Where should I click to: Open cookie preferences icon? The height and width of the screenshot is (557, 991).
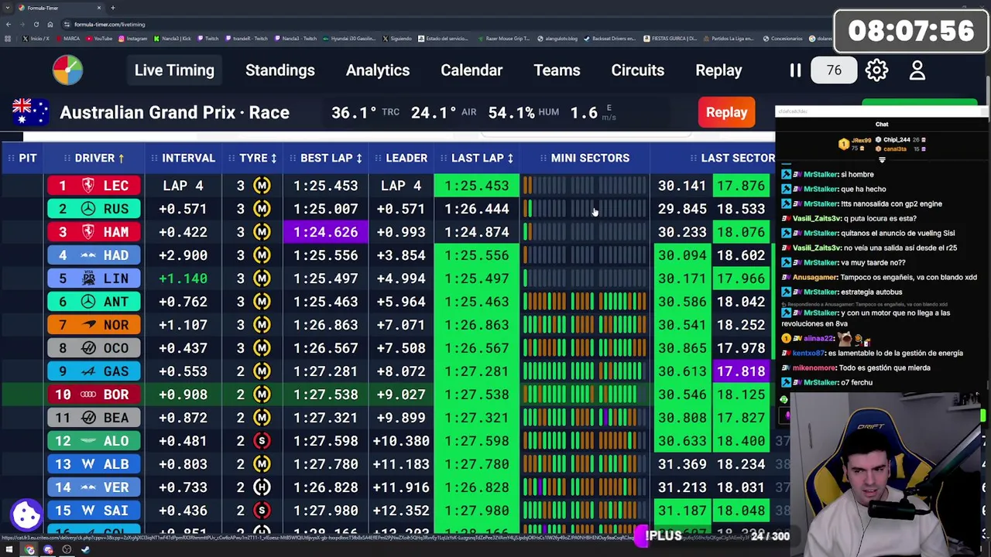coord(26,514)
